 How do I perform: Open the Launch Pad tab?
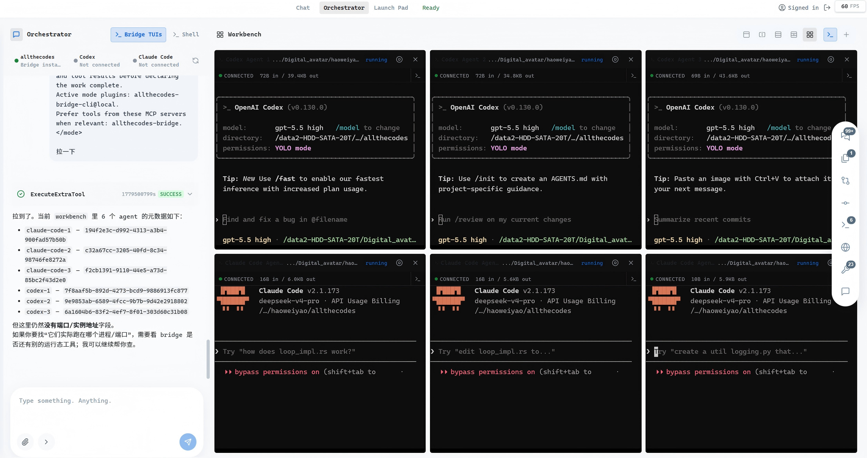coord(391,8)
